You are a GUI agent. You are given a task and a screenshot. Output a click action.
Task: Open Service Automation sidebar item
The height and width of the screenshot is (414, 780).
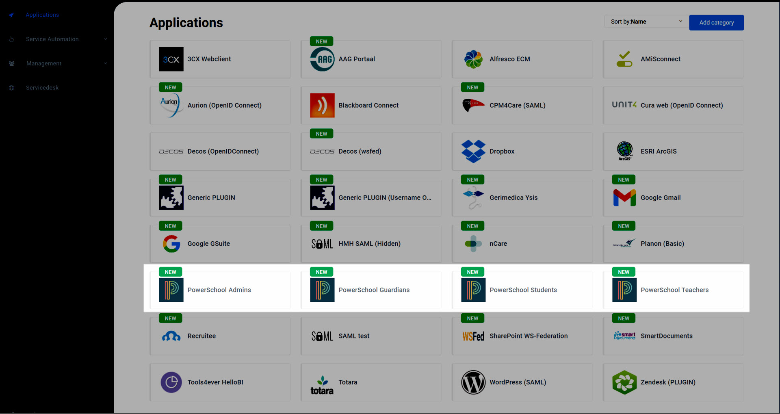(x=52, y=39)
